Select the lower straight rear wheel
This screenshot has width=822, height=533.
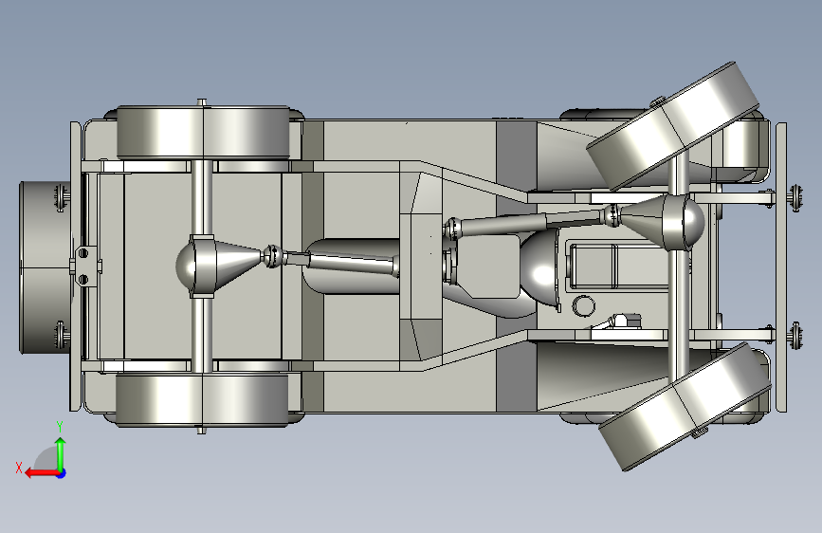[202, 400]
